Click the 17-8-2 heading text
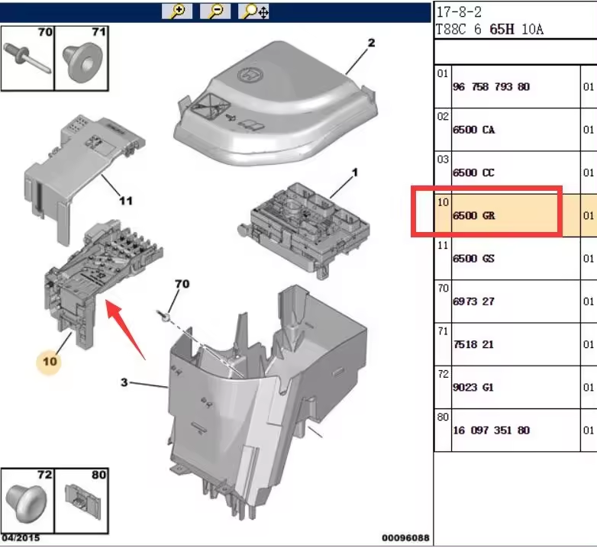This screenshot has width=597, height=548. tap(459, 11)
